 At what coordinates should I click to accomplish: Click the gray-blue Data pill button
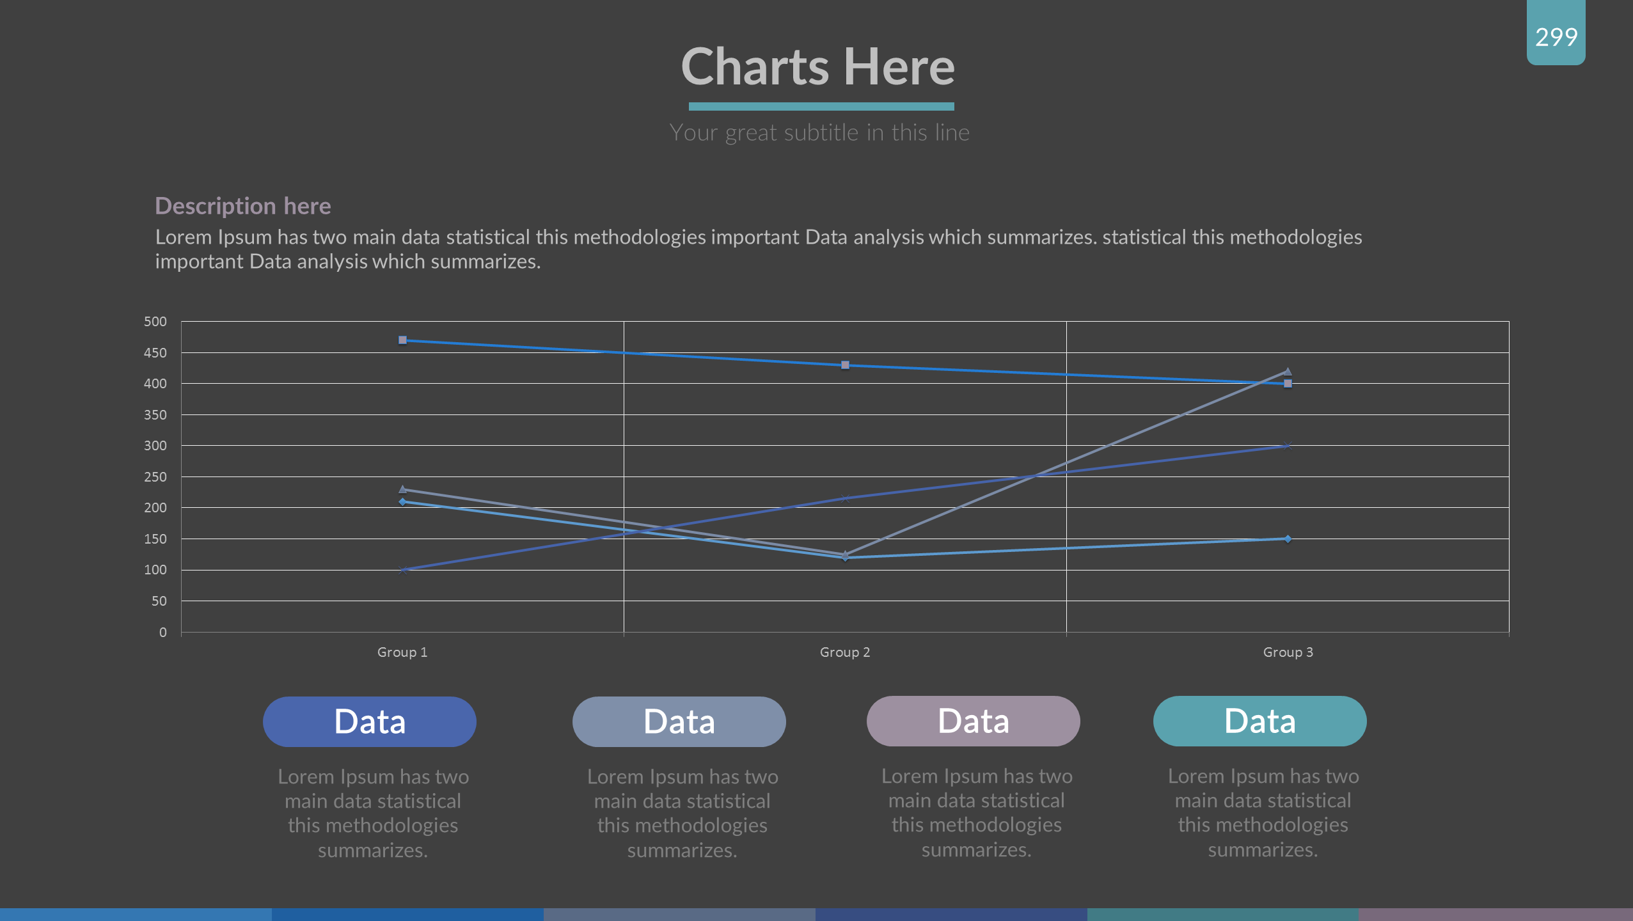(679, 721)
